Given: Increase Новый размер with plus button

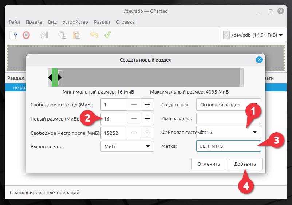Looking at the screenshot, I should (x=147, y=119).
